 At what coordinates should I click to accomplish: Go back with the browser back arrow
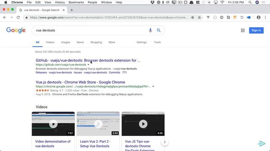(x=5, y=18)
